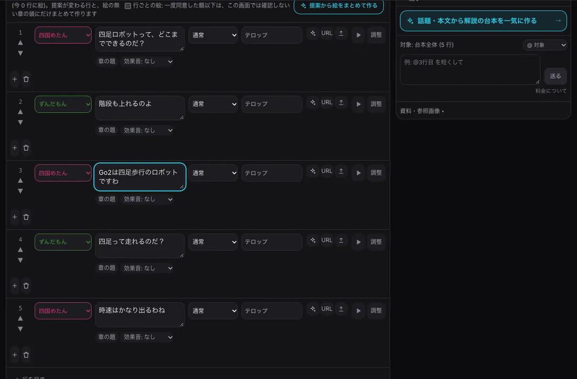Open the 料金について link
Image resolution: width=577 pixels, height=379 pixels.
551,91
